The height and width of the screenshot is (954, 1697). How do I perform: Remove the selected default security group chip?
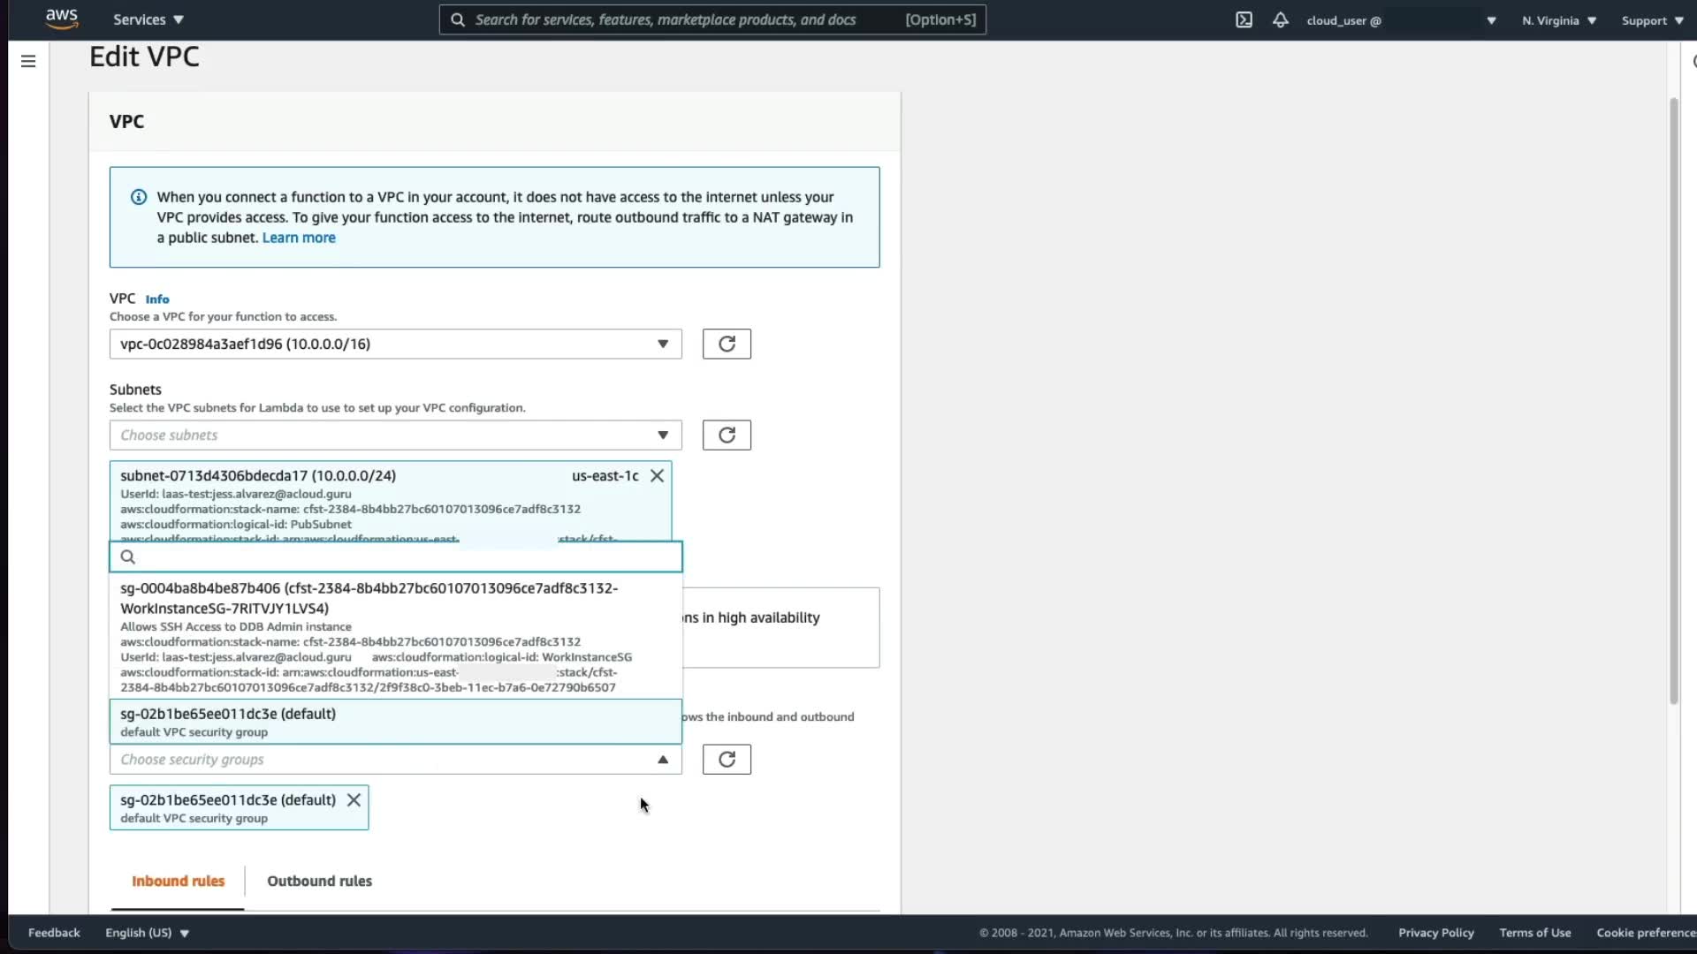[354, 799]
